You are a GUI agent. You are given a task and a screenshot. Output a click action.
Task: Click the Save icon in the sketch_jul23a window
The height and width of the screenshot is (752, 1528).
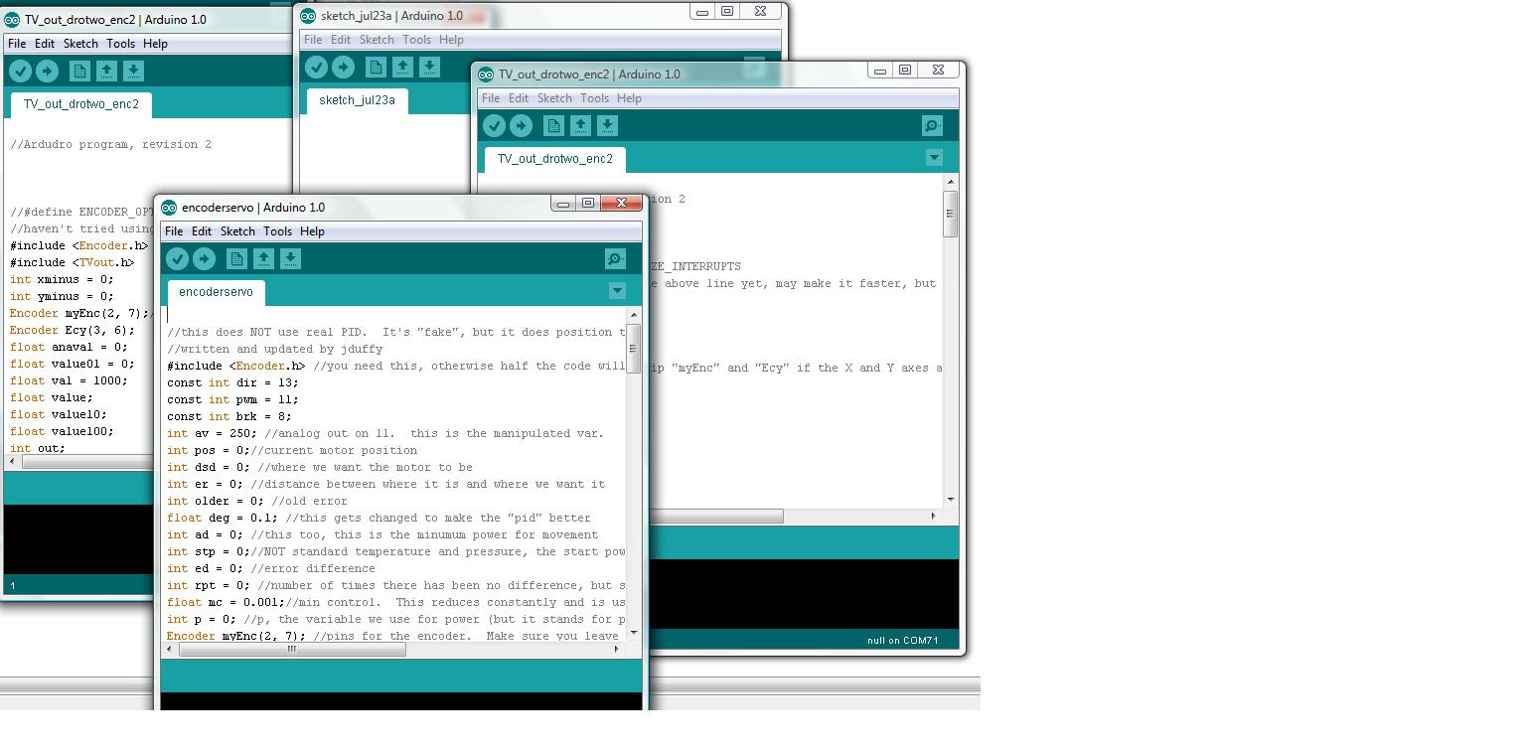429,67
